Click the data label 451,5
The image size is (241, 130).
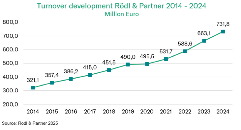[109, 63]
